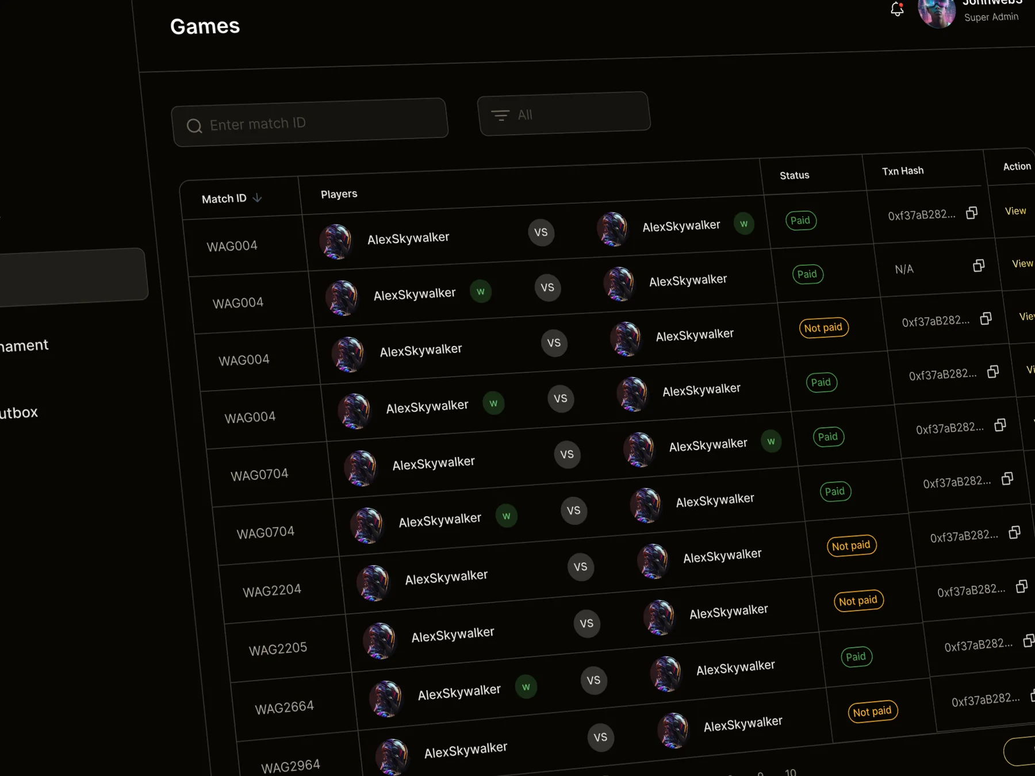Click the Action column header

coord(1017,166)
